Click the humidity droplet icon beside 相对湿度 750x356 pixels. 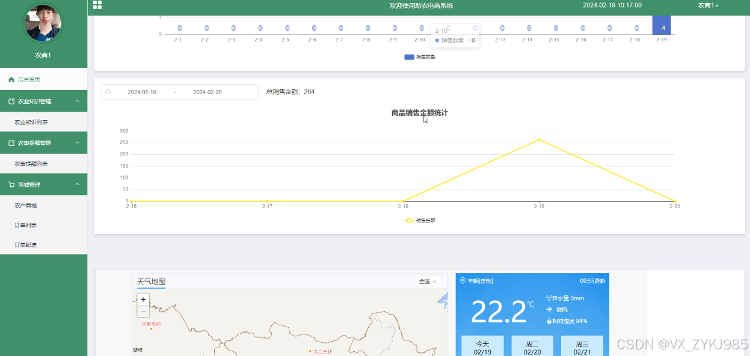tap(549, 321)
